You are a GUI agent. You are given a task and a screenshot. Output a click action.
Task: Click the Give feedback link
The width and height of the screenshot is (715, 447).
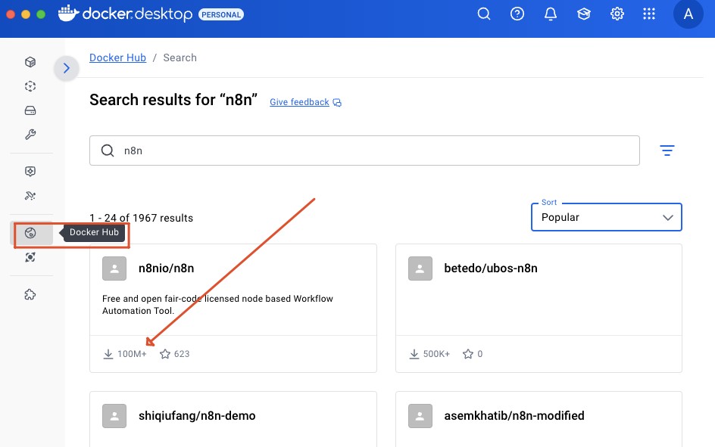pos(299,102)
